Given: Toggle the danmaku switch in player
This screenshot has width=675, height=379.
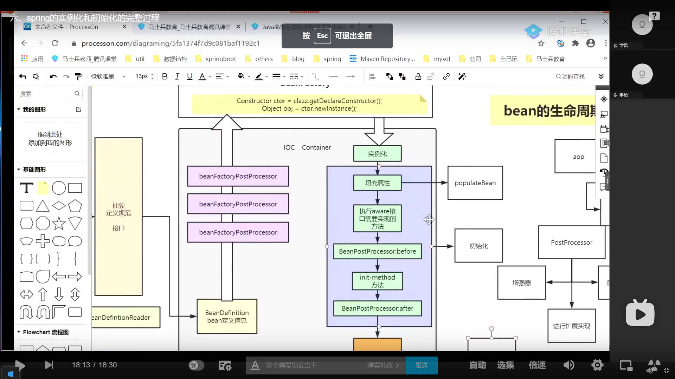Looking at the screenshot, I should pyautogui.click(x=196, y=365).
